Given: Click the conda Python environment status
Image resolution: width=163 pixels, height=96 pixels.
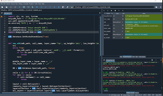Looking at the screenshot, I should point(127,95).
